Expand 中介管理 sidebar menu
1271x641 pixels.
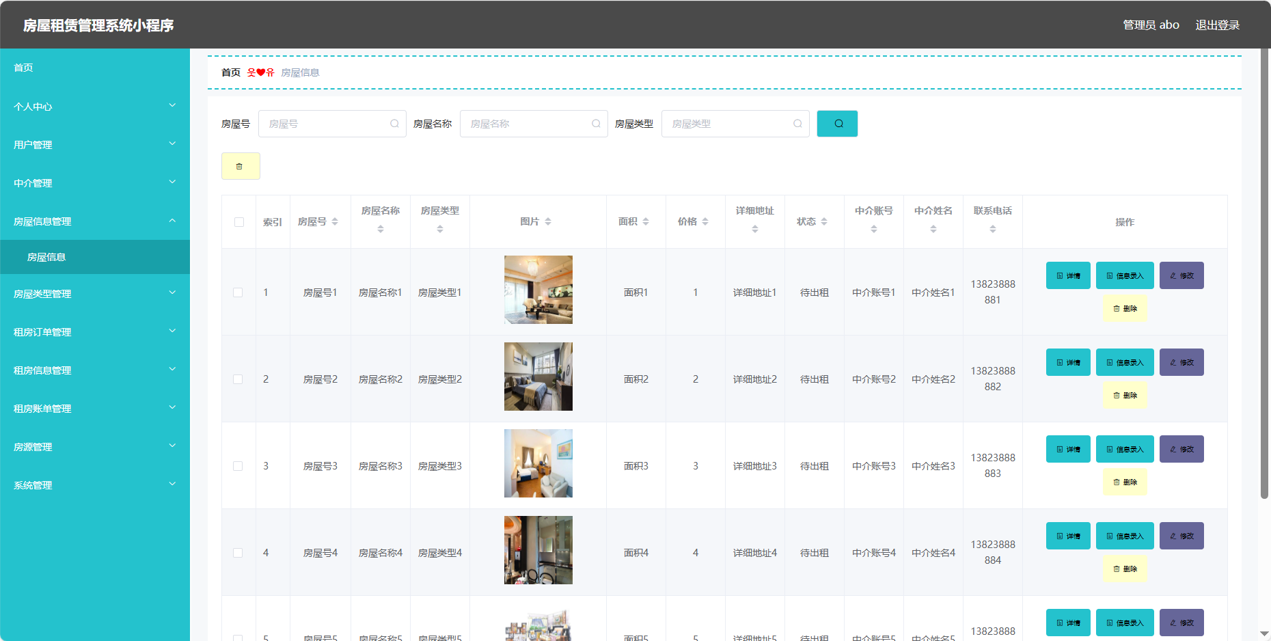click(95, 182)
